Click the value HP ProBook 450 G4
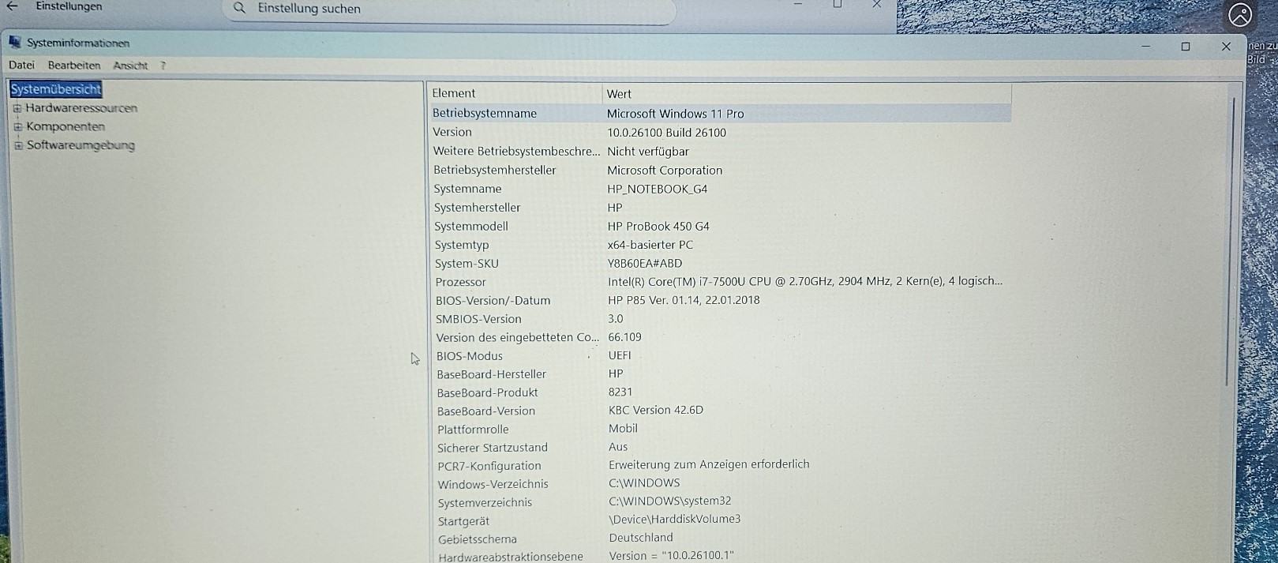This screenshot has height=563, width=1278. coord(658,226)
